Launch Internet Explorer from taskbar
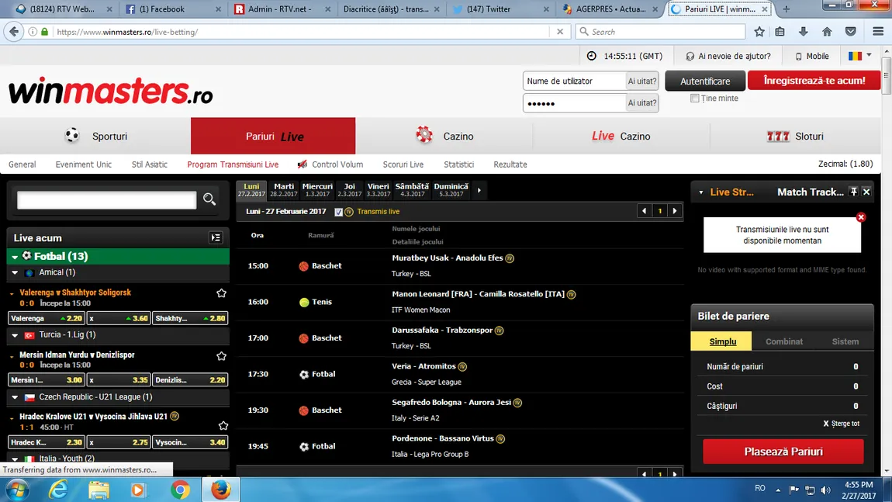Viewport: 892px width, 502px height. (58, 490)
